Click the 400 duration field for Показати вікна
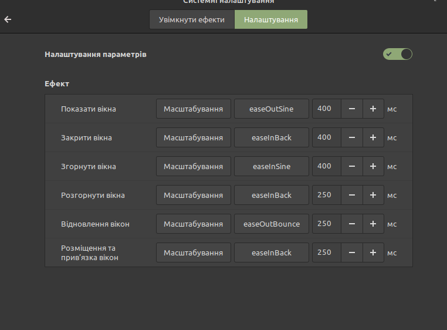The height and width of the screenshot is (330, 447). click(327, 109)
